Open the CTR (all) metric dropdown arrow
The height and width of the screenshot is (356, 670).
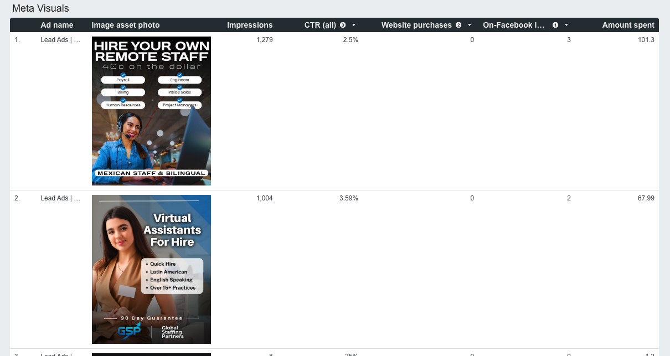[353, 25]
